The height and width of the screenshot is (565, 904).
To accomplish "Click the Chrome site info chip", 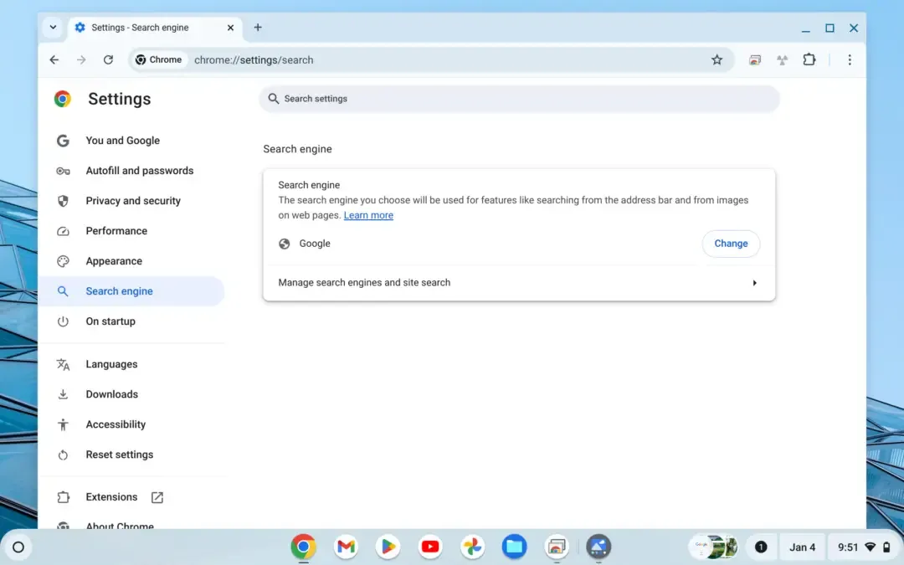I will [158, 60].
